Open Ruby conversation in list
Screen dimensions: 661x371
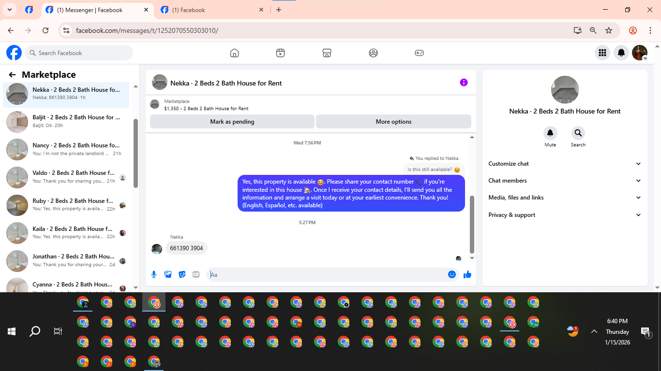(x=67, y=205)
